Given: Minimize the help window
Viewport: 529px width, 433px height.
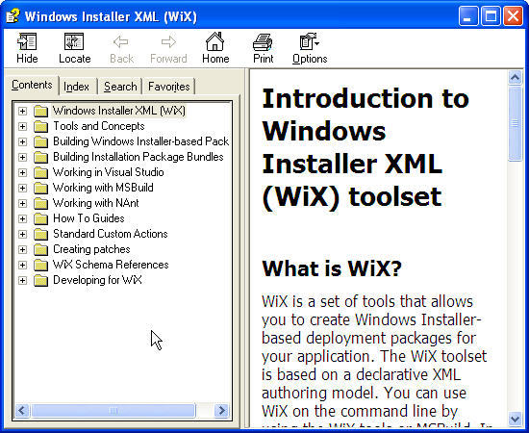Looking at the screenshot, I should [467, 15].
